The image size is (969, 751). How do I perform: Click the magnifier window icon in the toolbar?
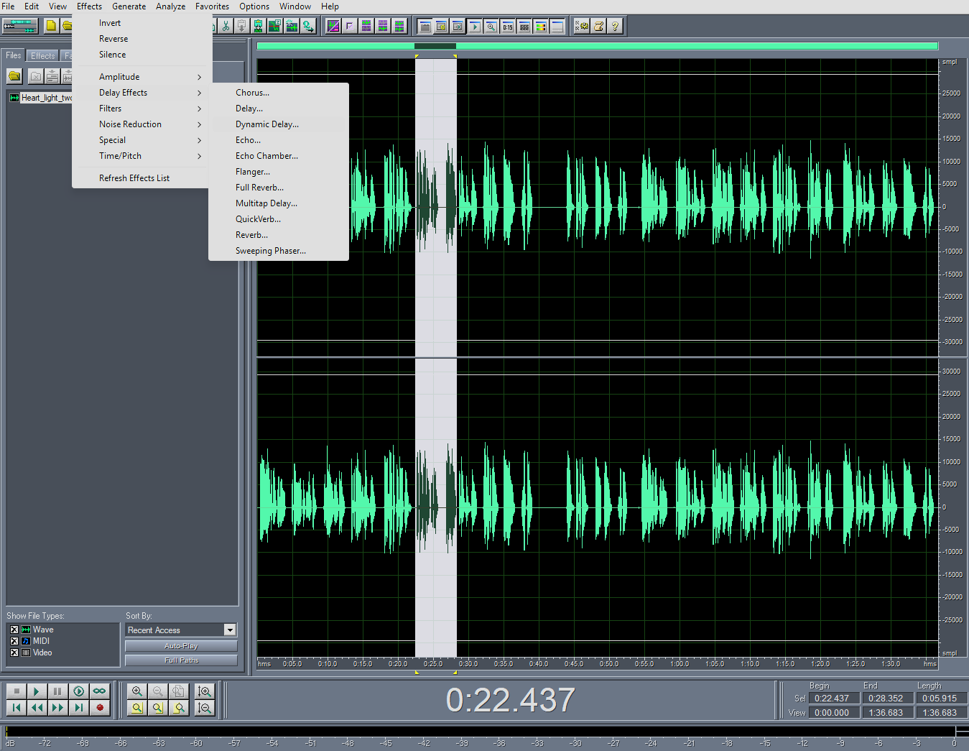coord(491,27)
